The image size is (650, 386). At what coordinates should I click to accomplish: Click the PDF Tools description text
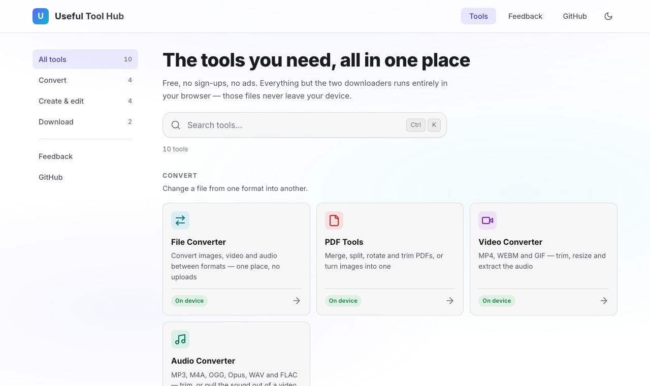[x=384, y=261]
